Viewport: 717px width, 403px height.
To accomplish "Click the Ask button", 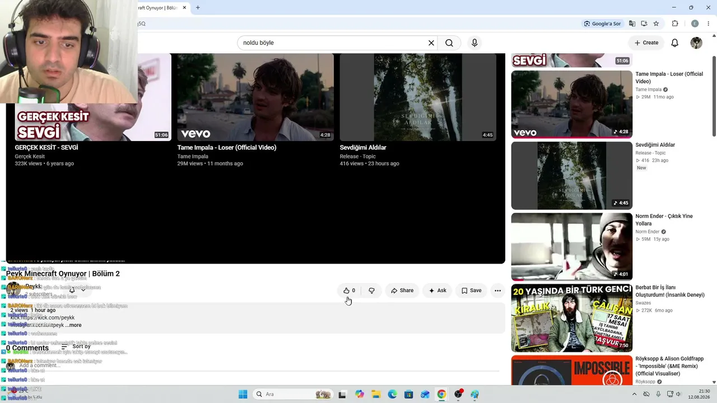I will click(x=437, y=290).
